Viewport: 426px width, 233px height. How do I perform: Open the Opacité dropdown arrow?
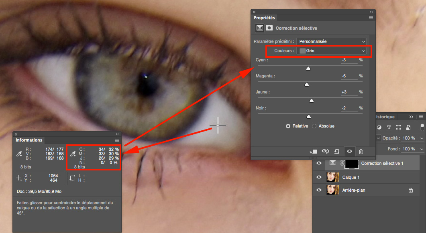(x=421, y=138)
